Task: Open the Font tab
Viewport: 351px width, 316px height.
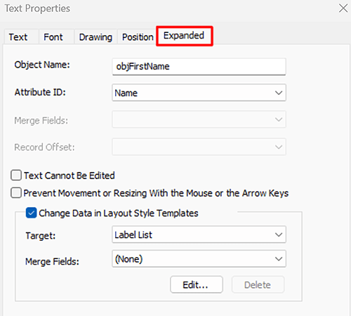Action: click(53, 37)
